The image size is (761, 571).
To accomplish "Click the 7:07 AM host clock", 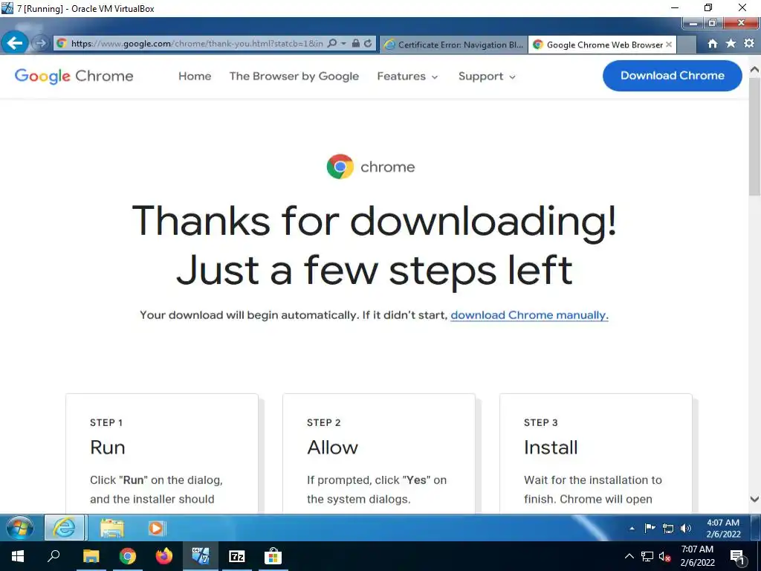I will pyautogui.click(x=697, y=556).
